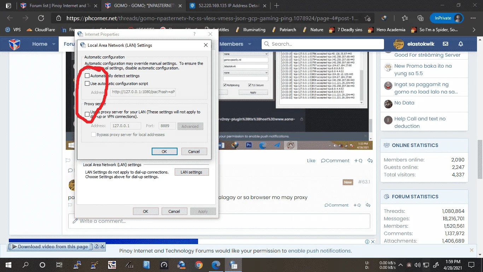
Task: Reload the phcorner.net page
Action: click(x=41, y=18)
